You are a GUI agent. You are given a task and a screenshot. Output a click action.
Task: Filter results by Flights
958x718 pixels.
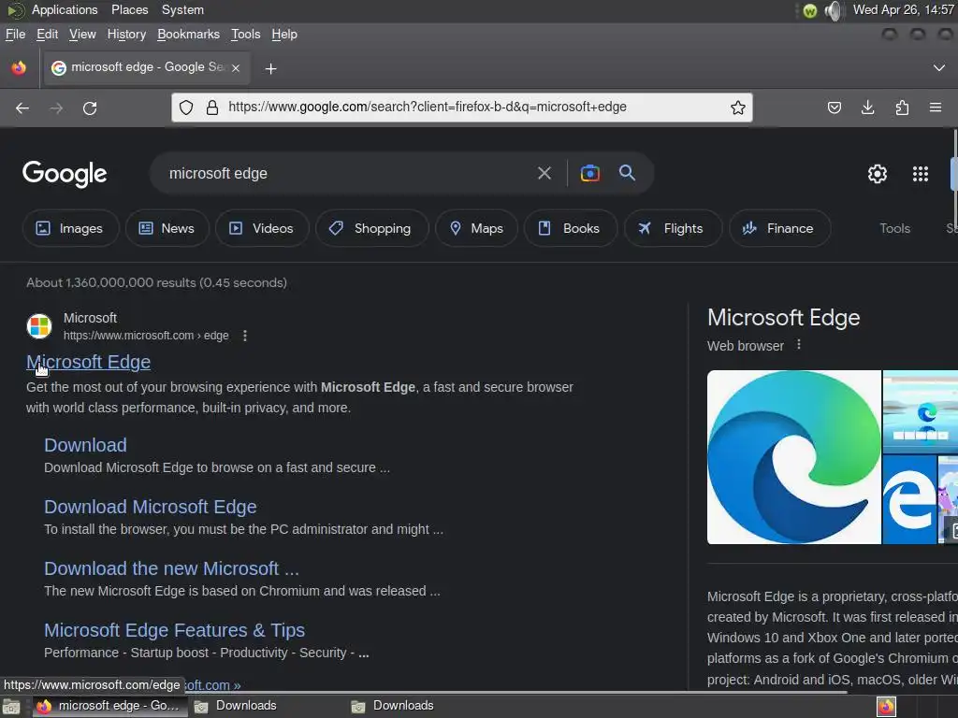click(673, 228)
